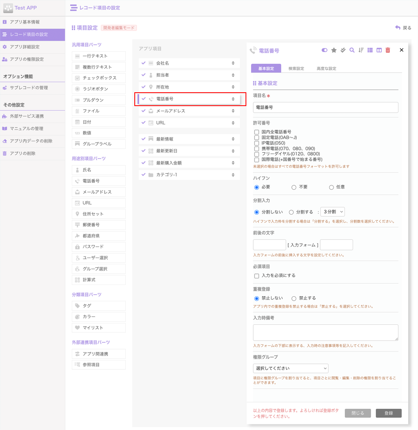Click the 閉じる button
This screenshot has height=430, width=418.
(x=358, y=413)
